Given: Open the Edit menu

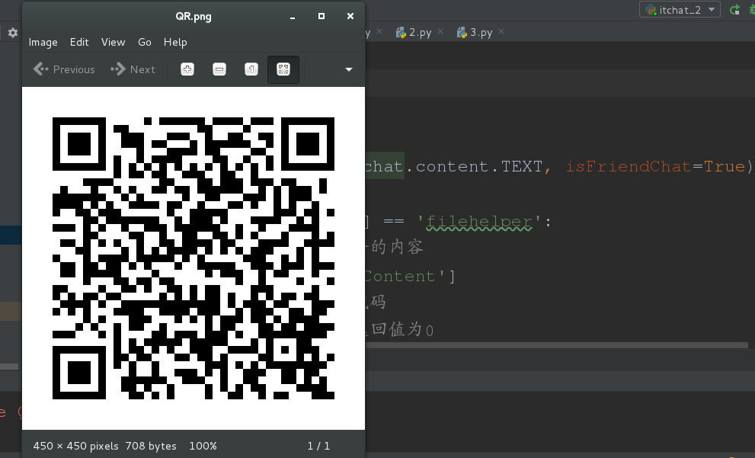Looking at the screenshot, I should pyautogui.click(x=79, y=42).
